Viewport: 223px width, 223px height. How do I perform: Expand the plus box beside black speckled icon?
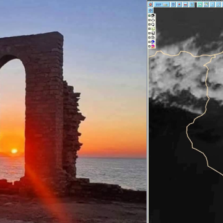pos(149,33)
